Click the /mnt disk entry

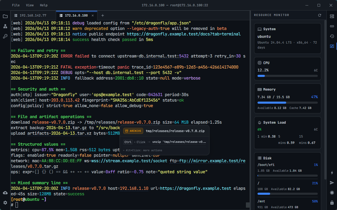288,204
